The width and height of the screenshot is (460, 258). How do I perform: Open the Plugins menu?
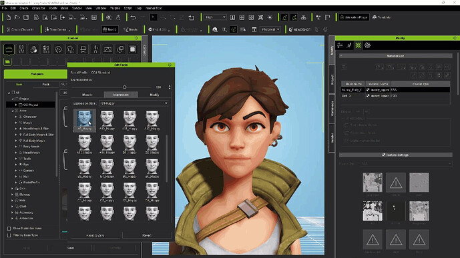tap(115, 8)
